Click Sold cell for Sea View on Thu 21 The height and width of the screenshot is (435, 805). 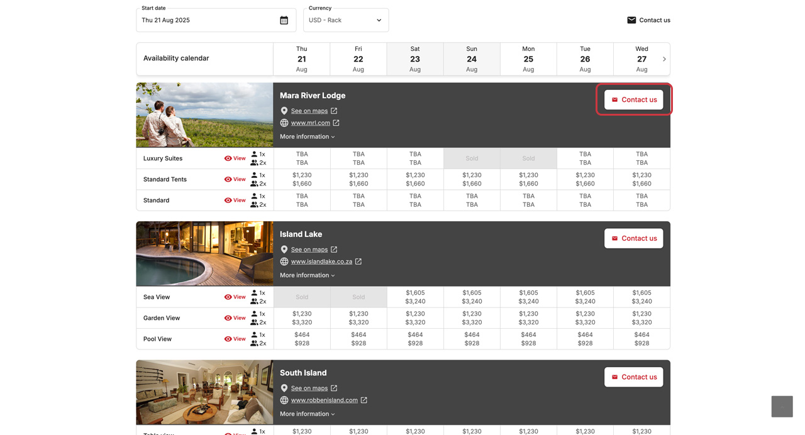pyautogui.click(x=302, y=297)
